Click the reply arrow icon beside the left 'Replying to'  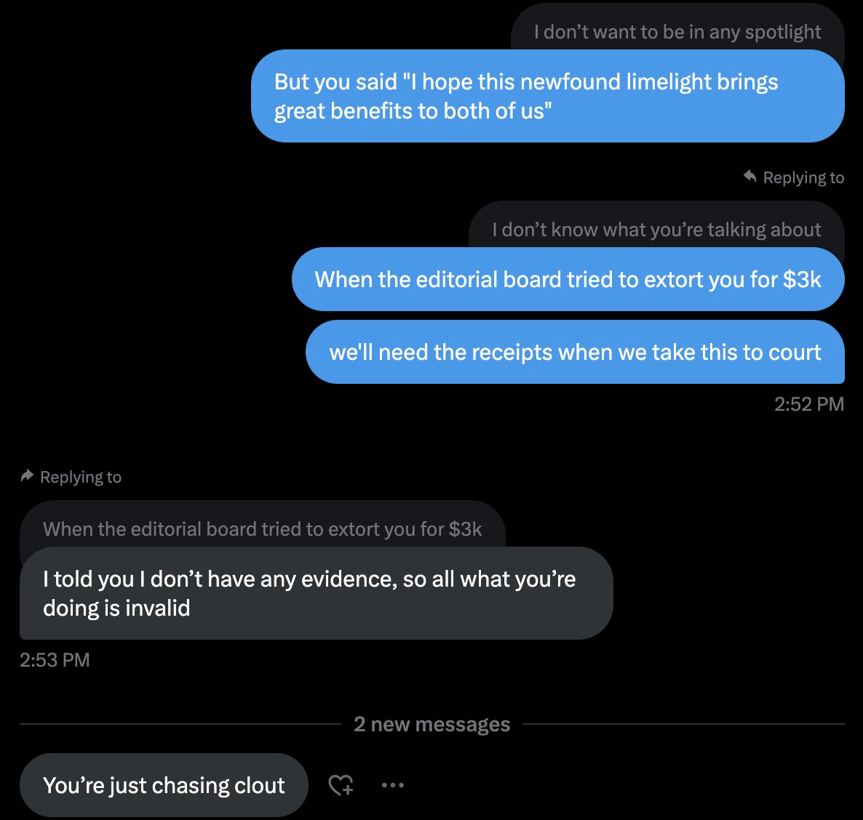click(27, 475)
